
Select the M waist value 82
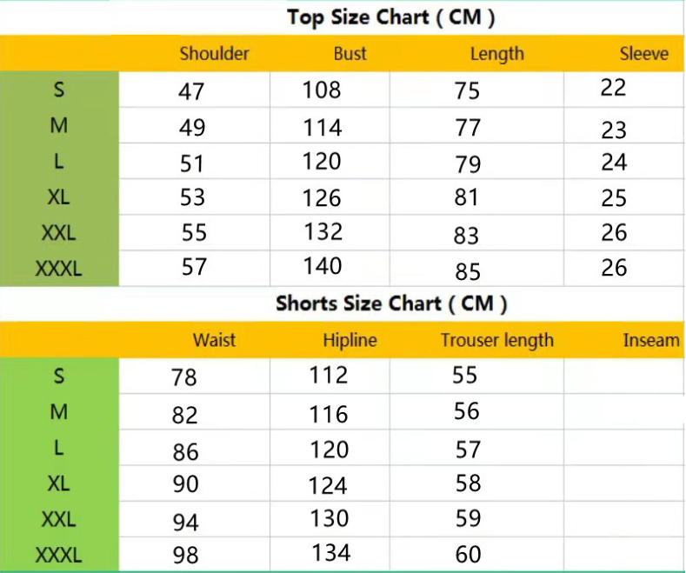pos(185,415)
